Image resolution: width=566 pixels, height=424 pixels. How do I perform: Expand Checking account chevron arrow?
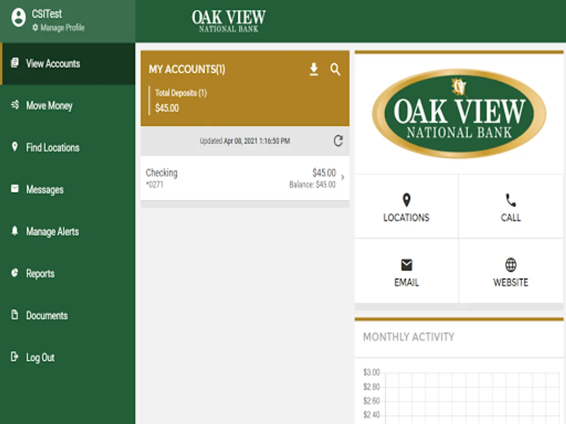pos(342,178)
